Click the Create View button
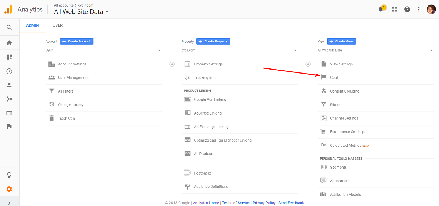The image size is (439, 206). 341,41
